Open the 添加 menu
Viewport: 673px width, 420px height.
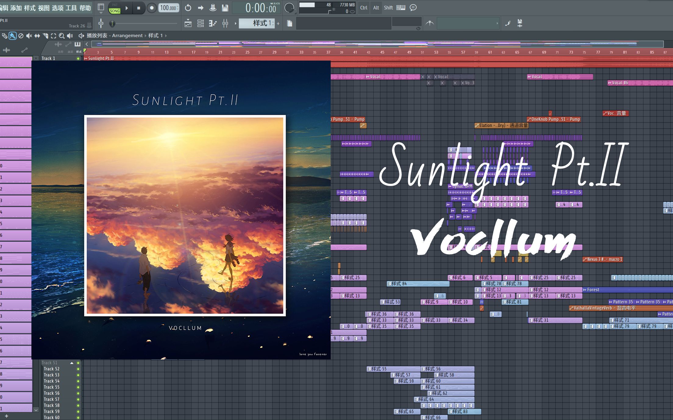16,8
